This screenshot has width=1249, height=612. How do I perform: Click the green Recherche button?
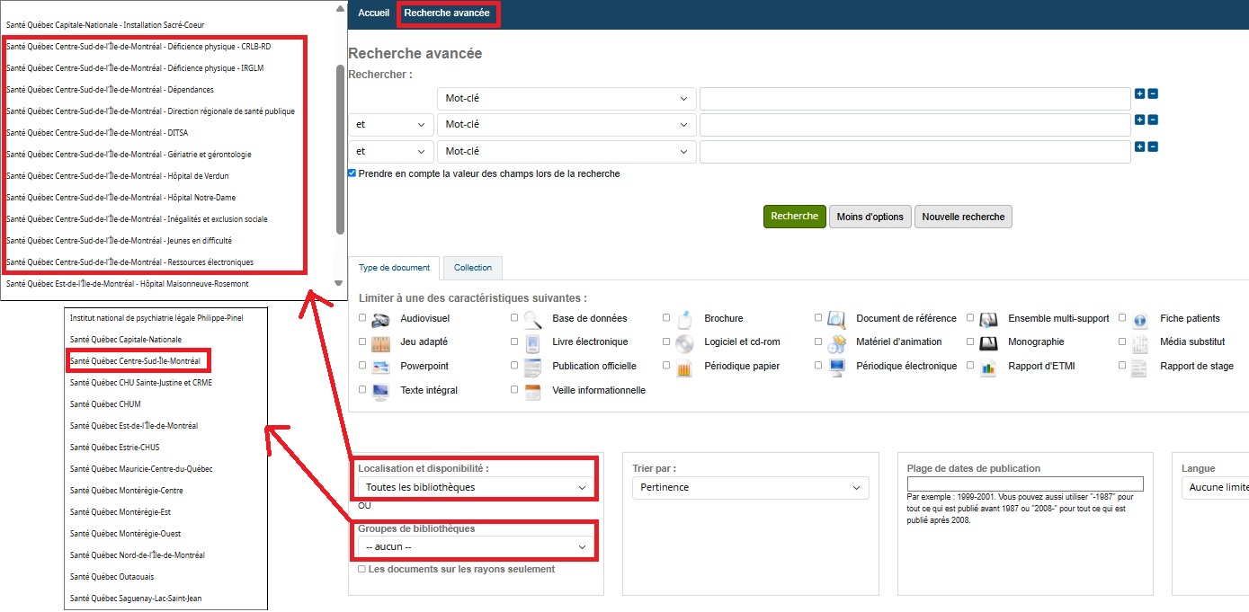[795, 217]
